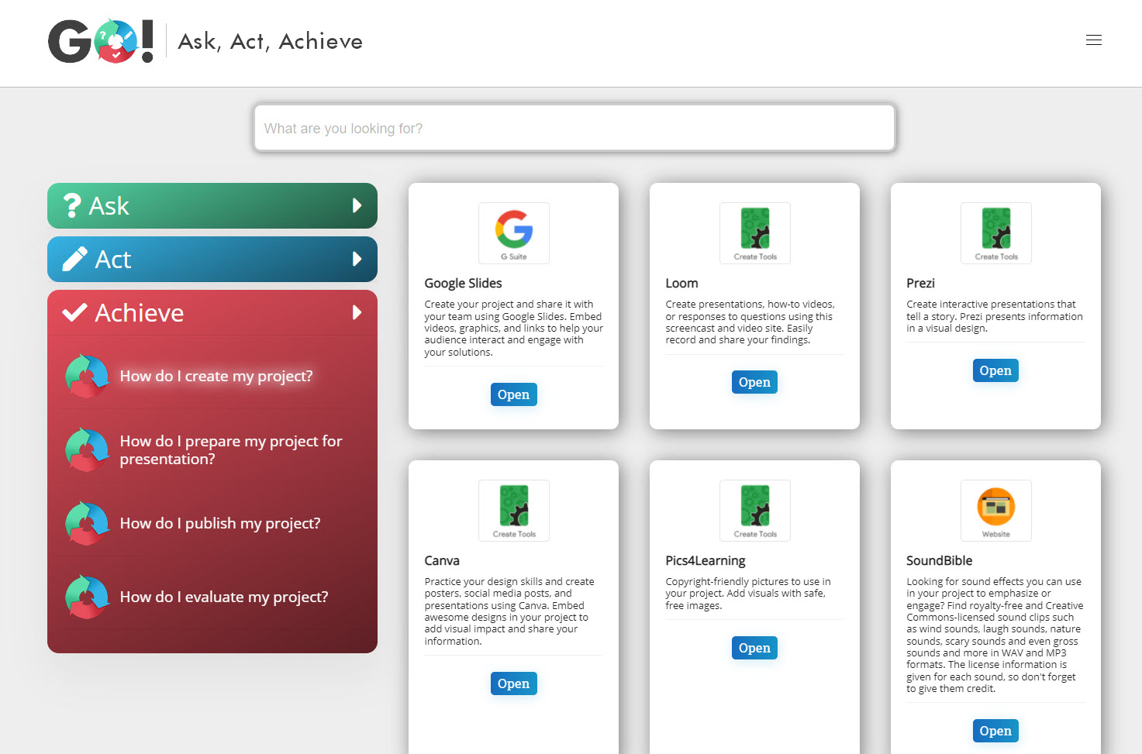Open the Ask category panel
1142x754 pixels.
pyautogui.click(x=212, y=205)
